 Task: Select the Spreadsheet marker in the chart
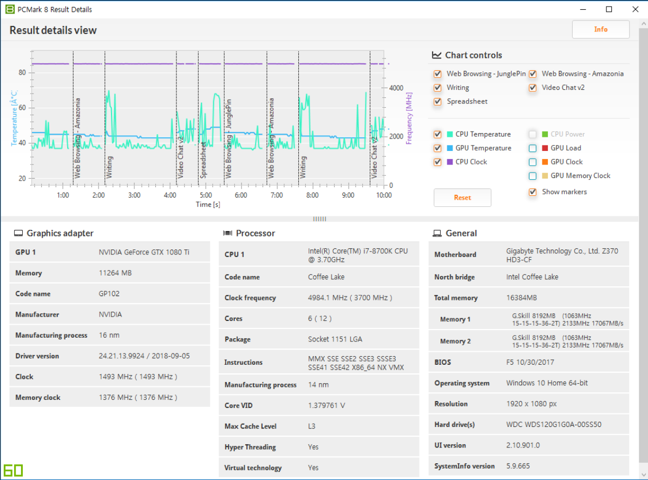point(203,160)
